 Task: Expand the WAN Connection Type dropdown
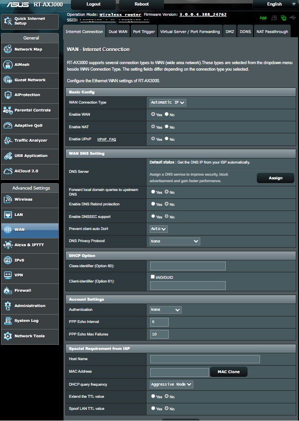[168, 102]
